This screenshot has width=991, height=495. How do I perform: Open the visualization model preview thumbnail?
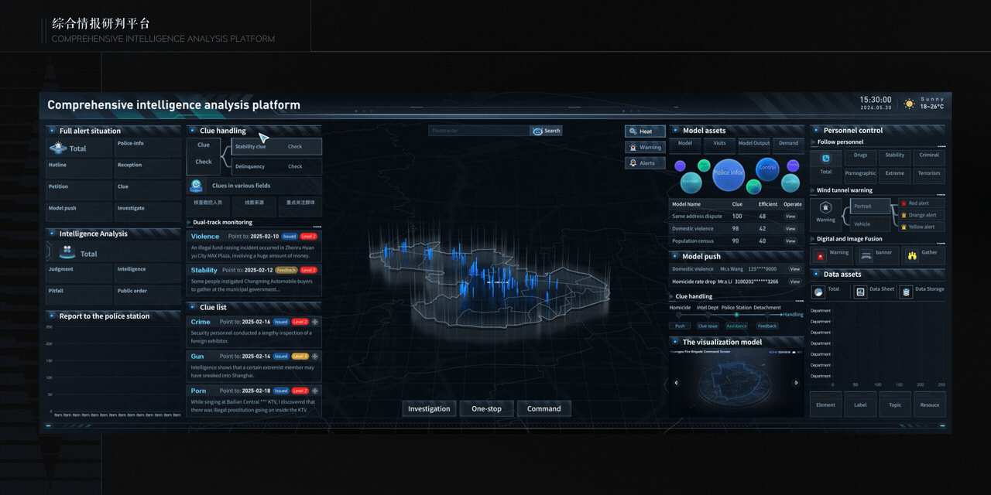[736, 381]
